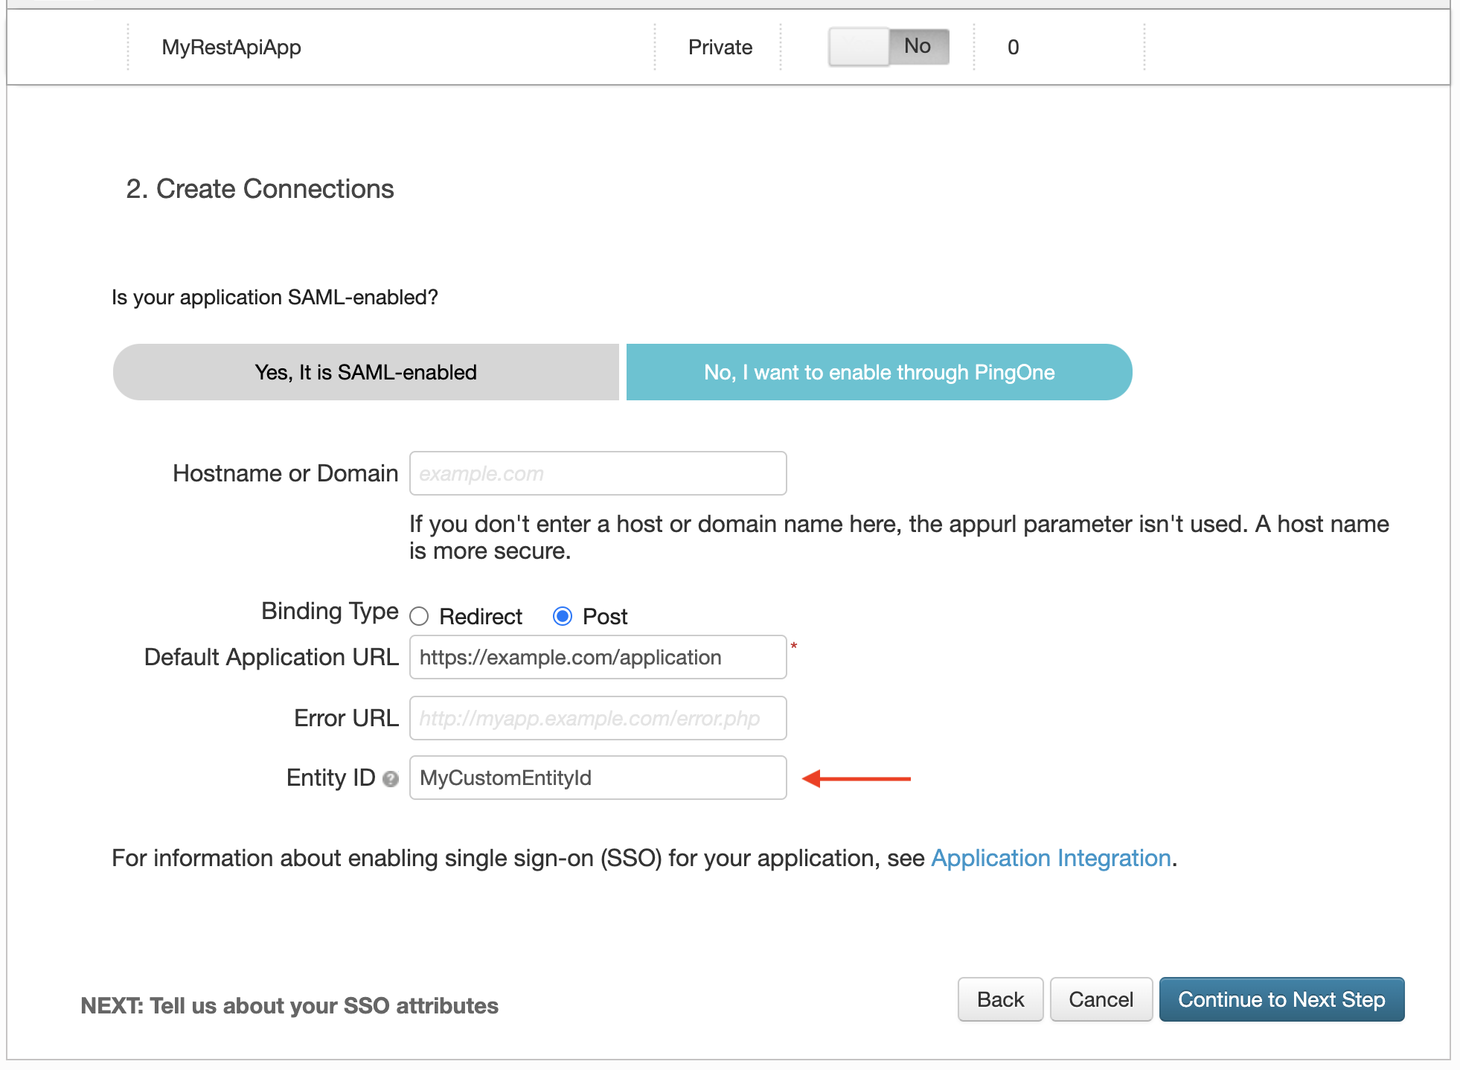Click the Error URL field
This screenshot has width=1460, height=1070.
(598, 718)
